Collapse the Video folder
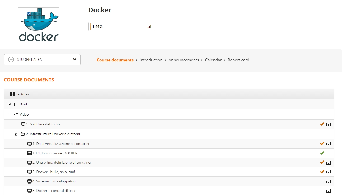This screenshot has width=343, height=195. point(9,114)
